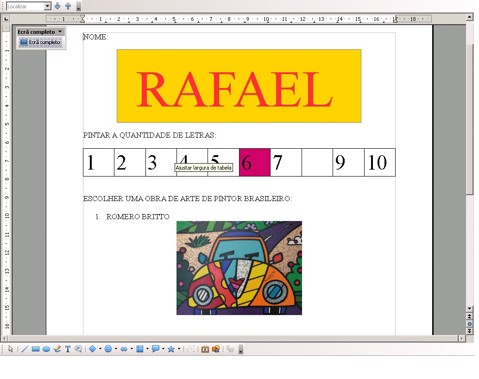The image size is (479, 379).
Task: Click the yellow RAFAEL name box
Action: (x=239, y=86)
